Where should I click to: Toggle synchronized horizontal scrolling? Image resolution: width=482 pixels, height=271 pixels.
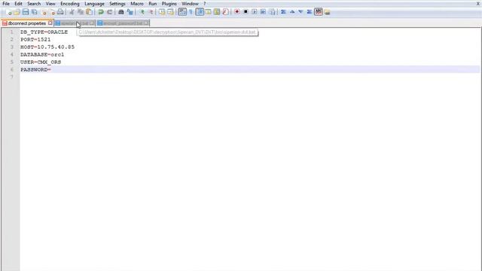click(170, 12)
